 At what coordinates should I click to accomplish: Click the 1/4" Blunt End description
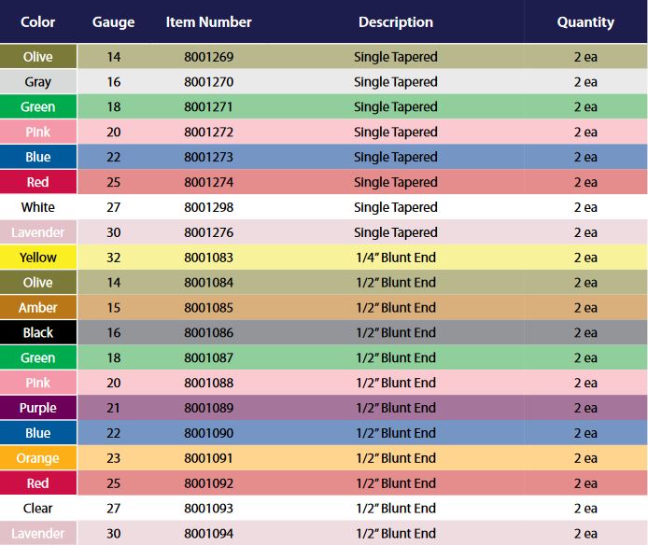[396, 258]
